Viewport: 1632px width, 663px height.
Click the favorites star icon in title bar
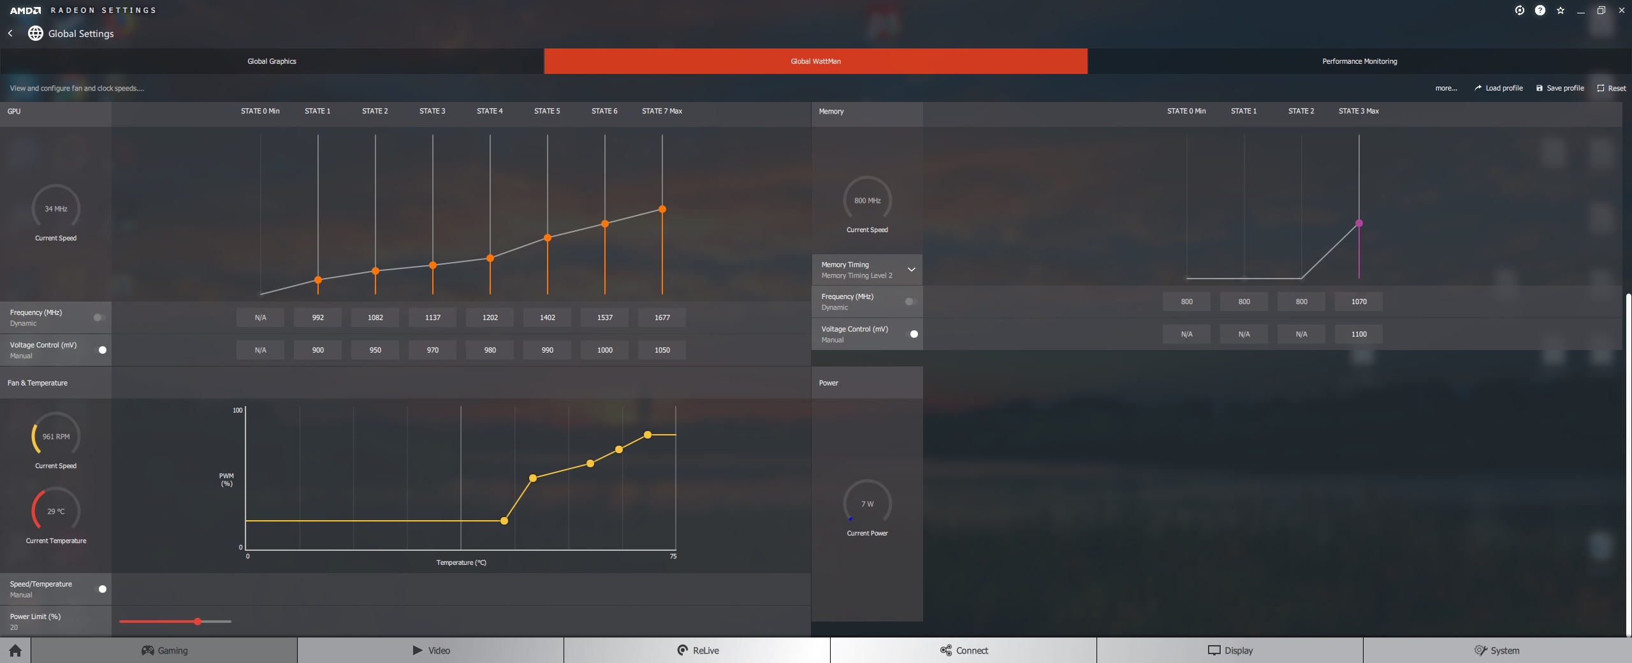(x=1561, y=10)
